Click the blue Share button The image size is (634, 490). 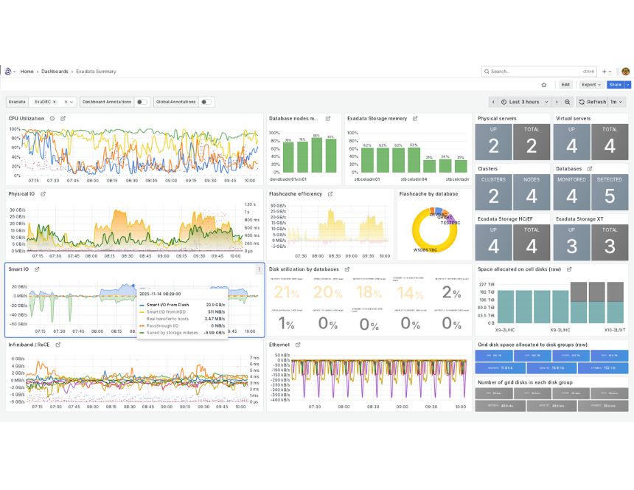tap(615, 85)
